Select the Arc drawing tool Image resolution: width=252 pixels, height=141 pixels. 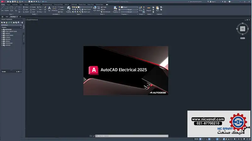click(x=16, y=9)
